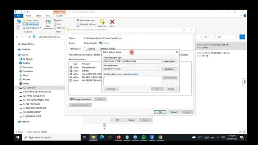Open the Home ribbon tab
258x145 pixels.
(x=28, y=16)
